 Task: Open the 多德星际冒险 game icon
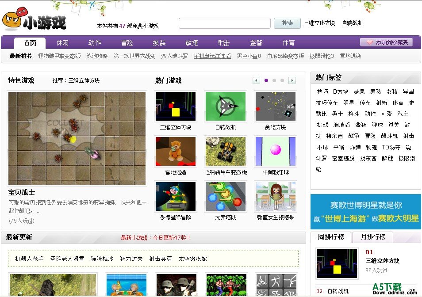[x=176, y=197]
